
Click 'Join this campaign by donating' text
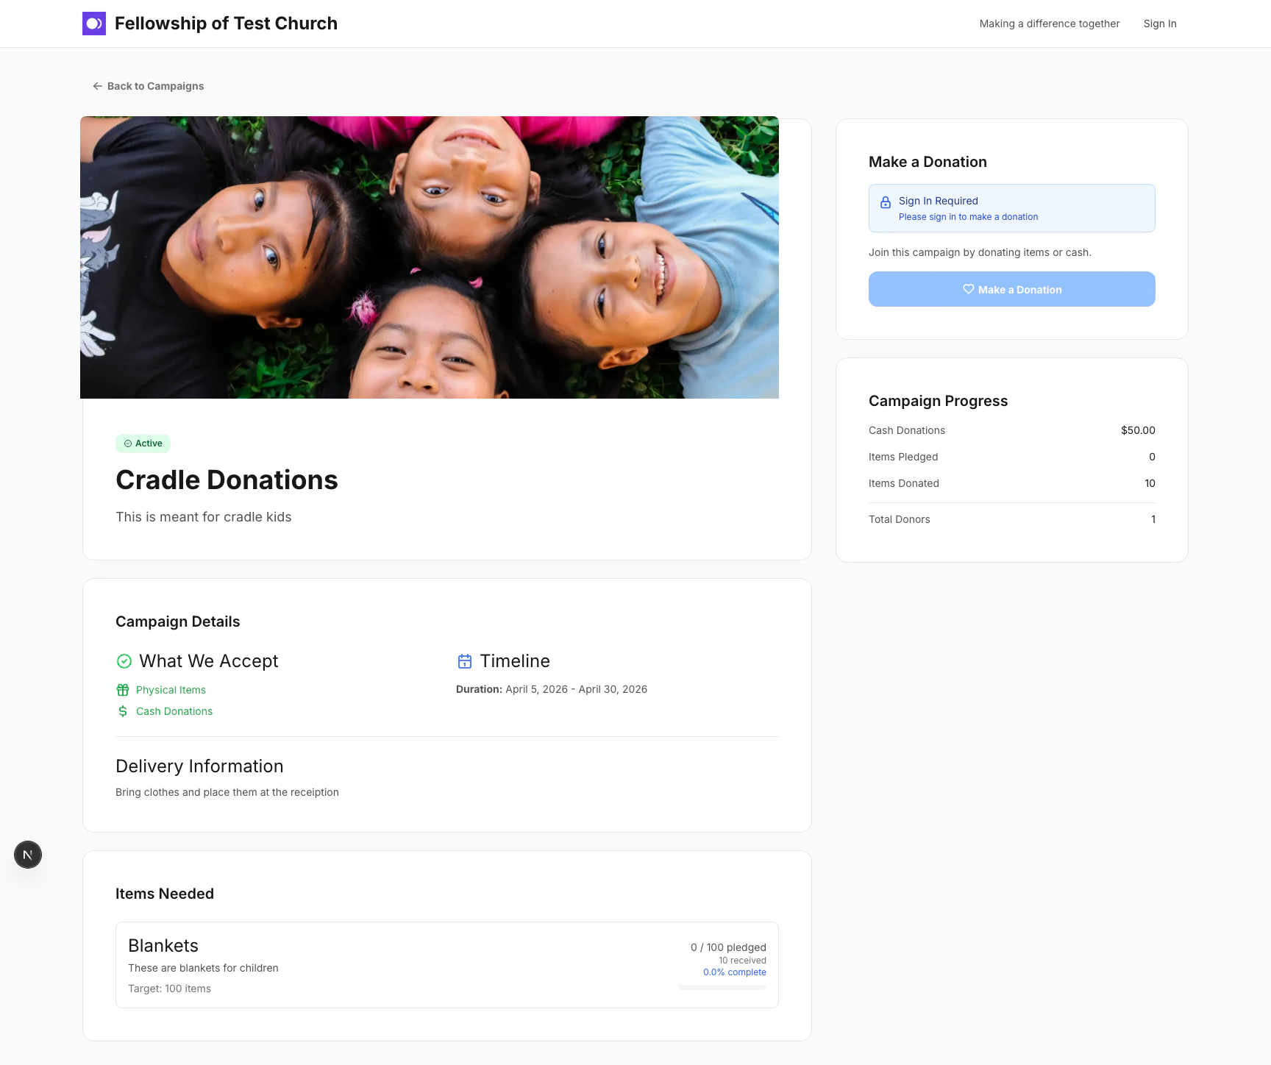point(980,252)
